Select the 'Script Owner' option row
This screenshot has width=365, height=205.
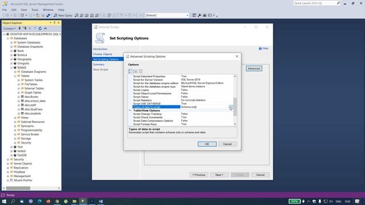tap(182, 97)
